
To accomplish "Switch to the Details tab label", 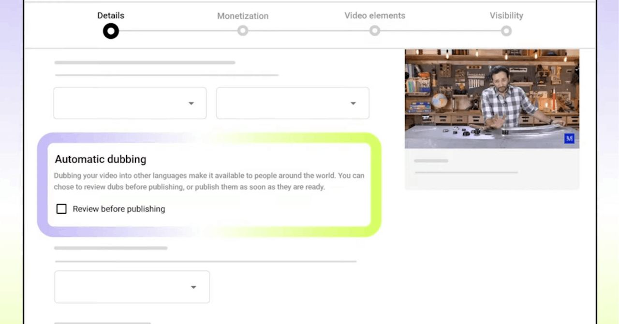I will (111, 15).
